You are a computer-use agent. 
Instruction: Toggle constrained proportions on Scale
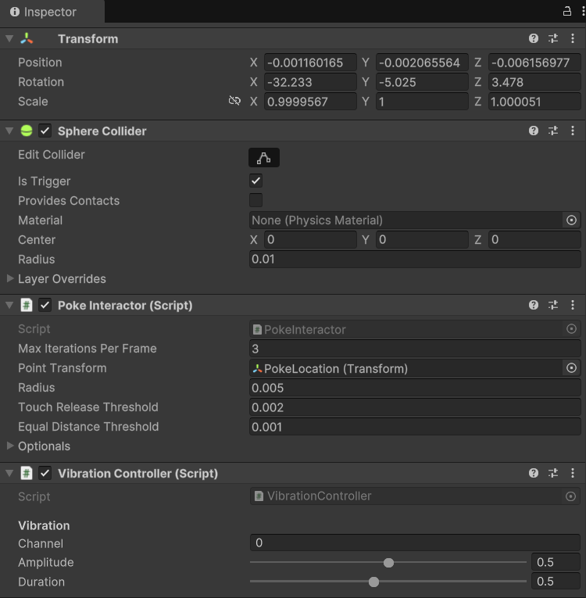coord(234,101)
